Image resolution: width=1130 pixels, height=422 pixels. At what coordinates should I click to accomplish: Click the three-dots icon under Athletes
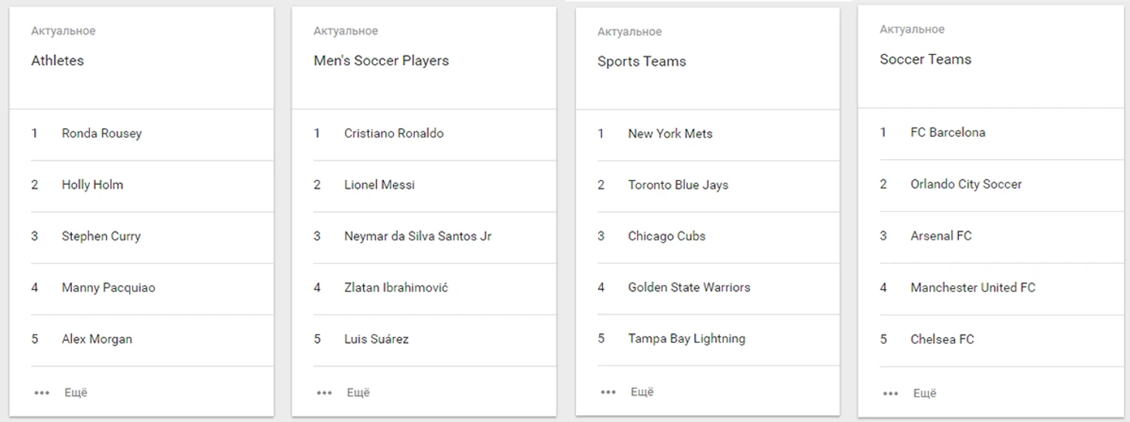tap(41, 393)
